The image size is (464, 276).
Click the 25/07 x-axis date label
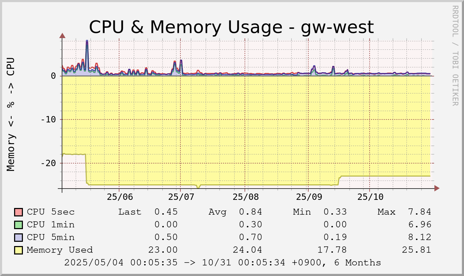pos(180,197)
